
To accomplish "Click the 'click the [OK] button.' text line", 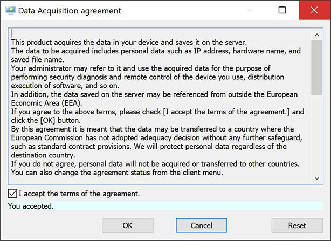I will (x=46, y=120).
